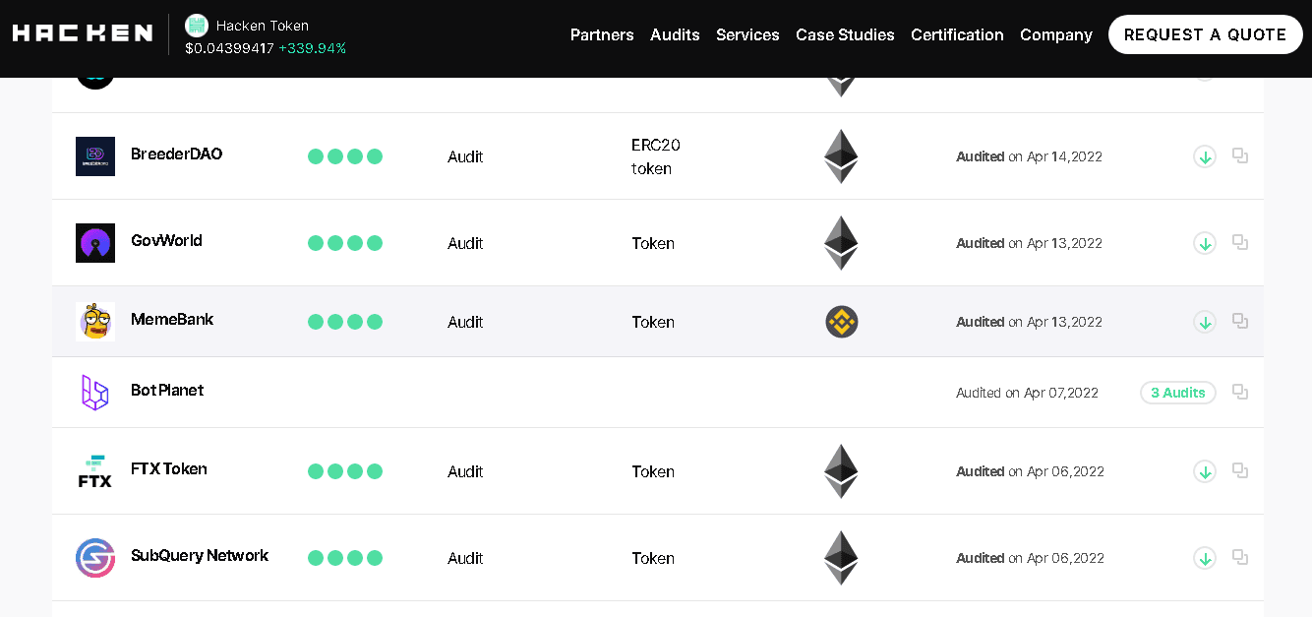Click the Binance chain icon for MemeBank
Screen dimensions: 1312x617
pos(841,322)
